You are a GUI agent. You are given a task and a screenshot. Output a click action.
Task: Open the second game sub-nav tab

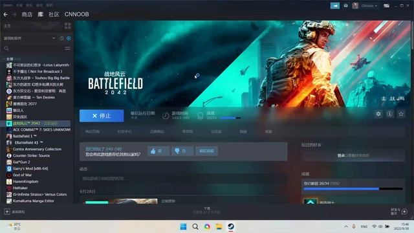(x=124, y=131)
